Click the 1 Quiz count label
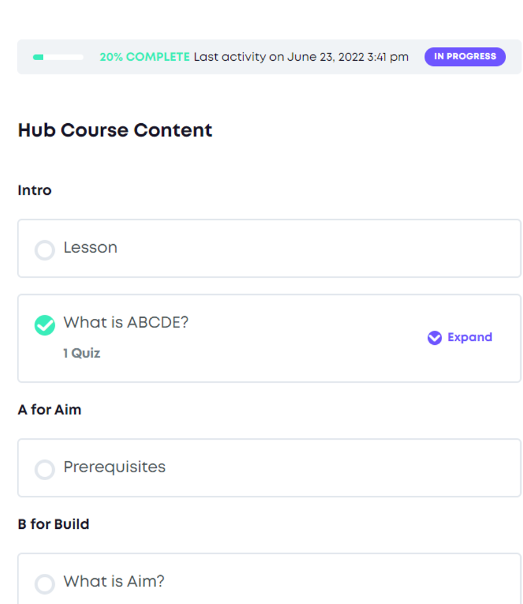 click(x=82, y=353)
